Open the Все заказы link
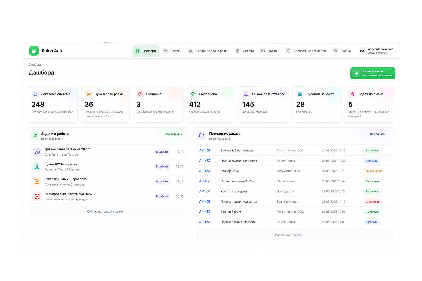The height and width of the screenshot is (281, 422). [379, 134]
